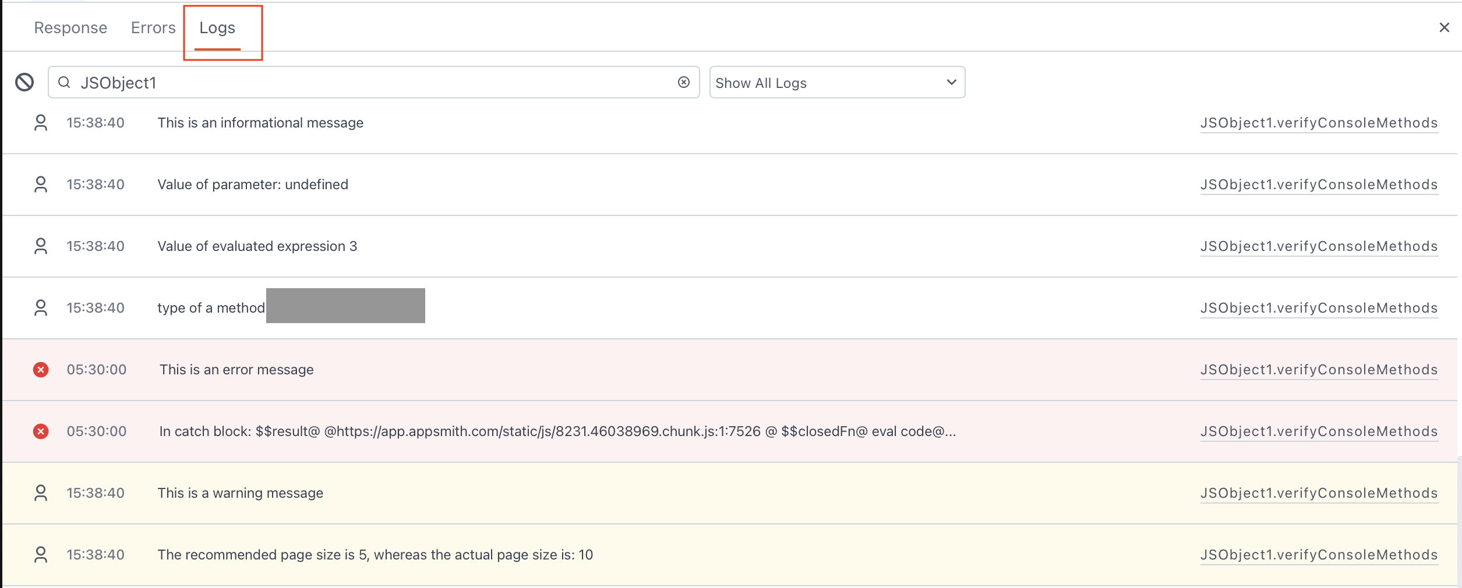Select 'This is an error message' log text
1462x588 pixels.
(236, 370)
